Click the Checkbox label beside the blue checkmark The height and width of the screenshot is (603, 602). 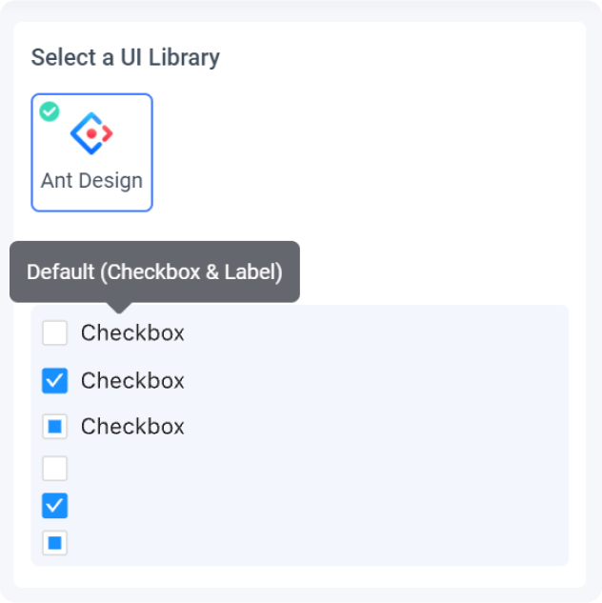tap(132, 381)
